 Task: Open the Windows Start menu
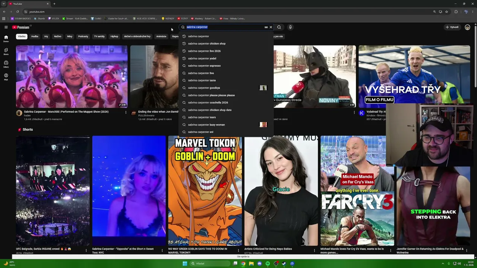click(x=185, y=264)
